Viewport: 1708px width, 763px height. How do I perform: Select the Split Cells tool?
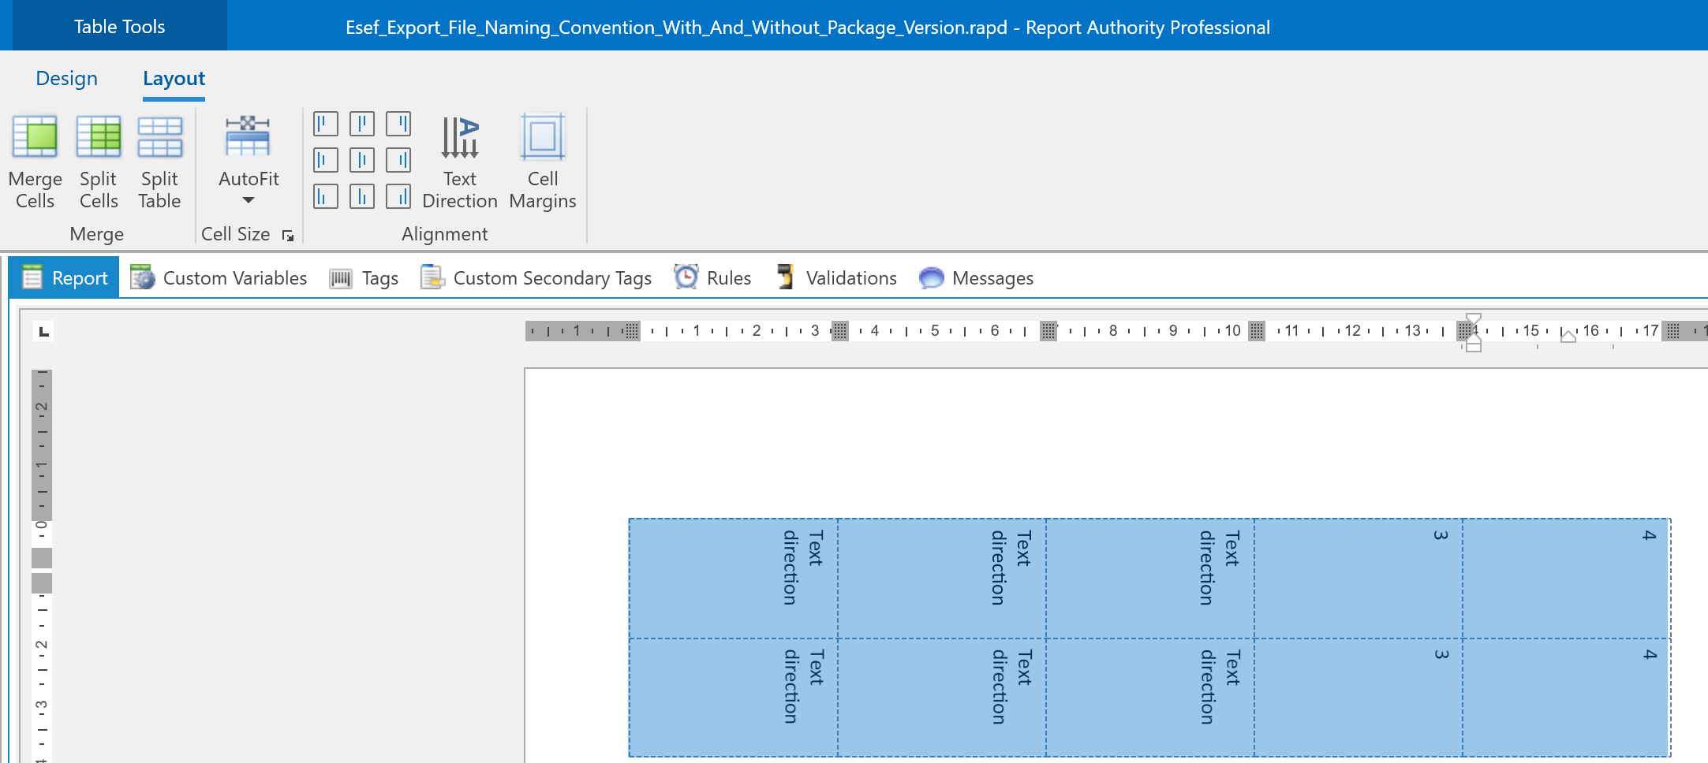click(99, 138)
